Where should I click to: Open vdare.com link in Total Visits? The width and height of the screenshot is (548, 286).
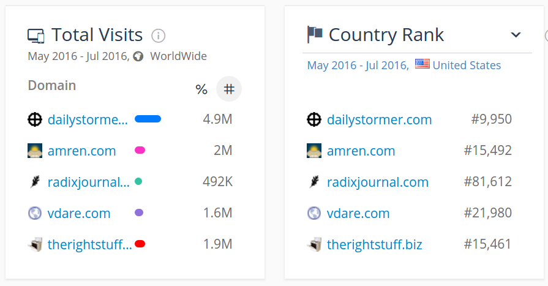(79, 213)
